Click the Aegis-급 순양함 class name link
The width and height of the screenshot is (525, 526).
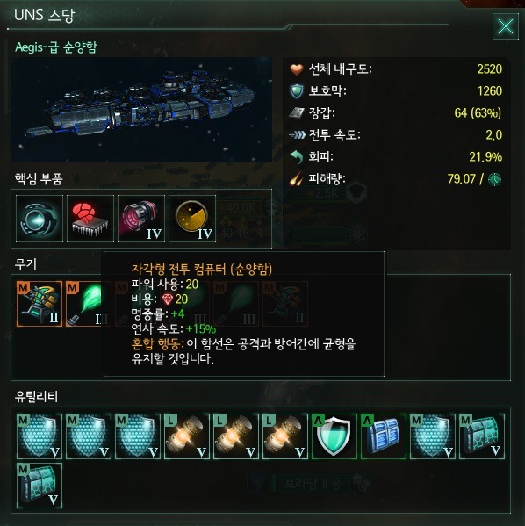coord(56,47)
